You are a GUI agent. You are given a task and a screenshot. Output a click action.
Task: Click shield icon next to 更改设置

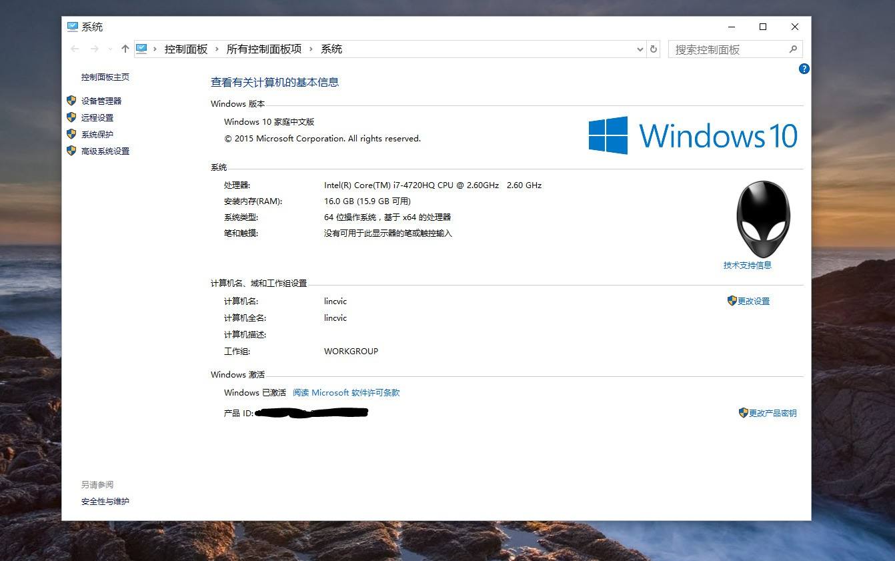point(732,301)
